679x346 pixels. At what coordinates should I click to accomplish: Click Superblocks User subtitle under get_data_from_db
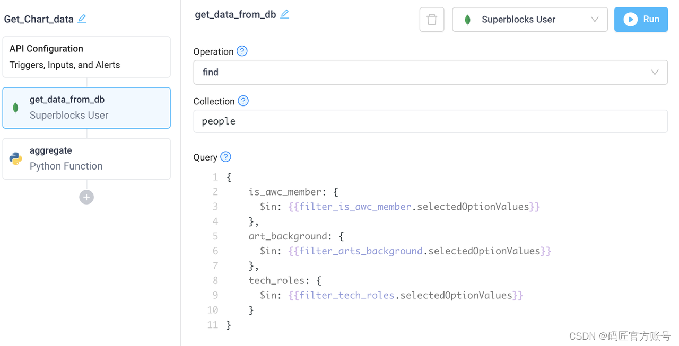[x=69, y=116]
